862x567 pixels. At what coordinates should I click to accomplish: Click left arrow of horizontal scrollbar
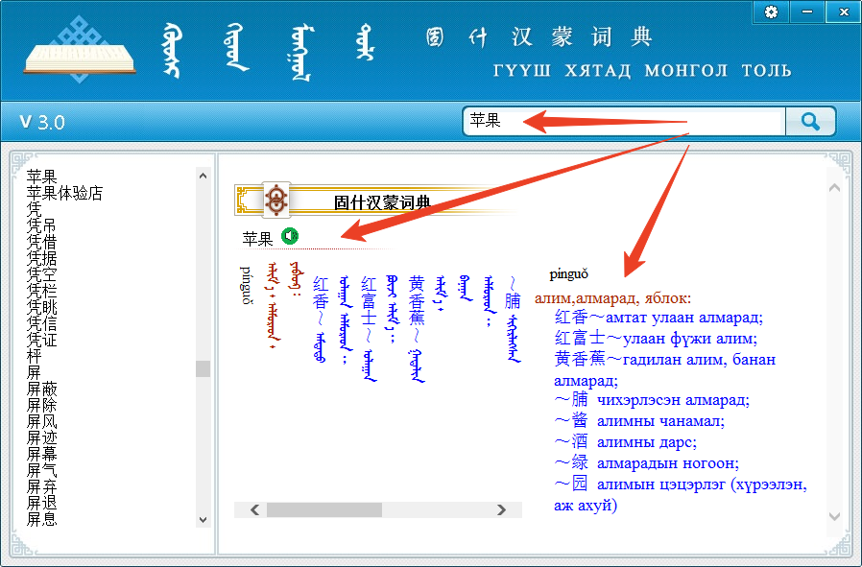coord(254,509)
